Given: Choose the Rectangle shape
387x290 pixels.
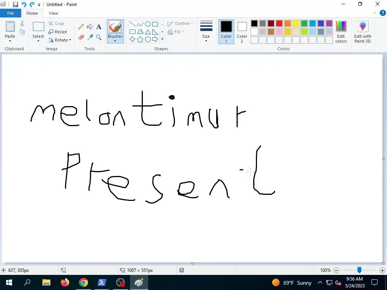Looking at the screenshot, I should pyautogui.click(x=155, y=24).
